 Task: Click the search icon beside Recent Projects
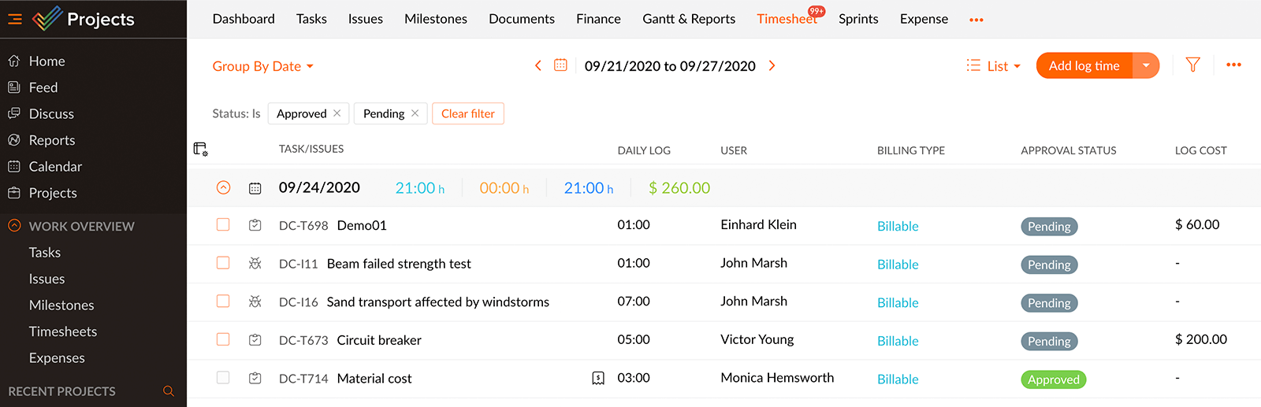(169, 391)
